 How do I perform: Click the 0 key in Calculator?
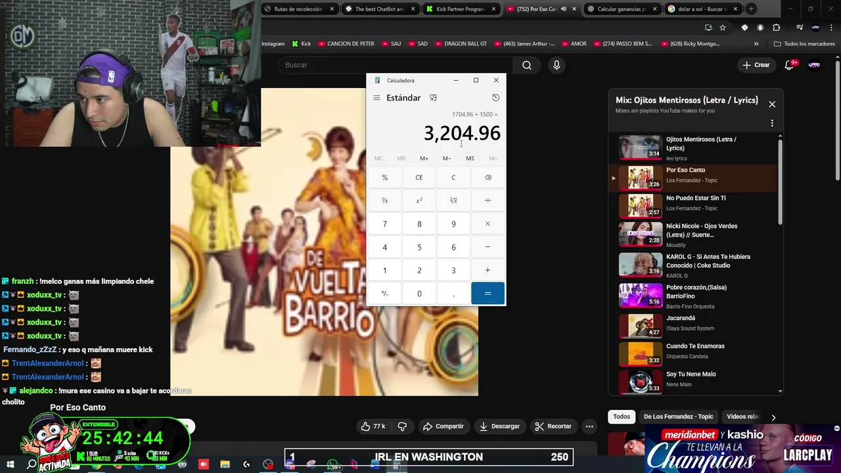[419, 294]
